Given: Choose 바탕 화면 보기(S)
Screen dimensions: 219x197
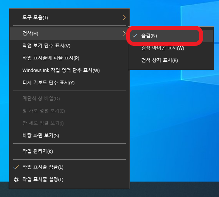Looking at the screenshot, I should 69,135.
